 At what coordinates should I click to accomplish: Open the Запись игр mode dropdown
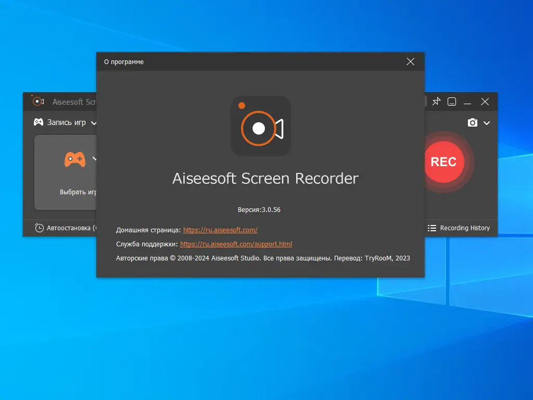click(94, 123)
